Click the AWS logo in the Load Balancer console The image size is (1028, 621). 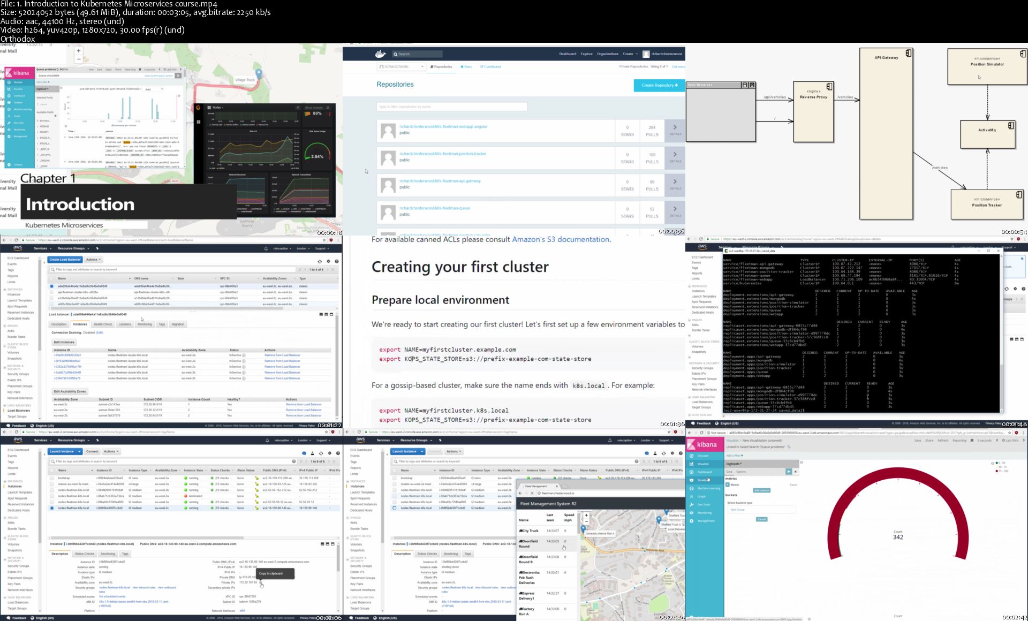(18, 248)
